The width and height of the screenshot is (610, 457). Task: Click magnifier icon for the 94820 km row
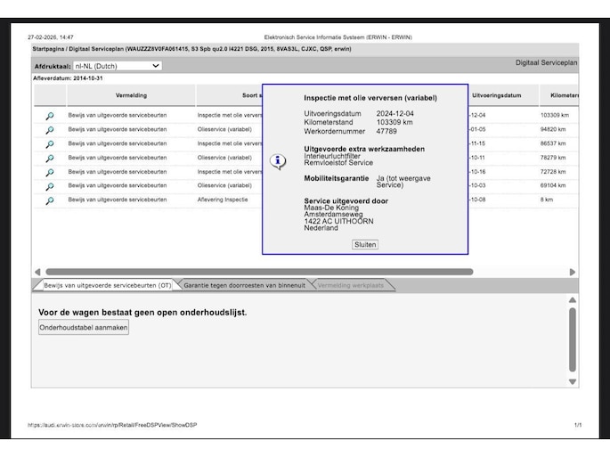50,130
